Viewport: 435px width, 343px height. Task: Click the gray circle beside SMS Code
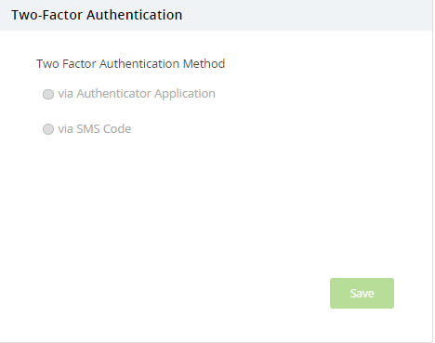point(48,129)
